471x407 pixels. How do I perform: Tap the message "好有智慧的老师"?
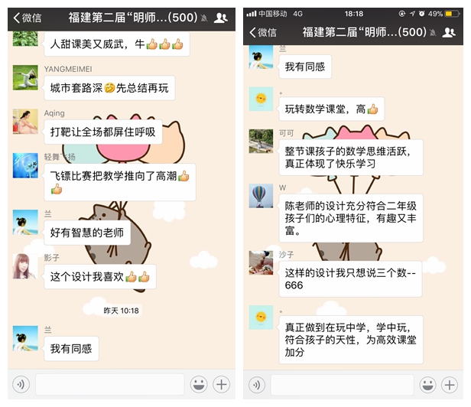[x=87, y=233]
